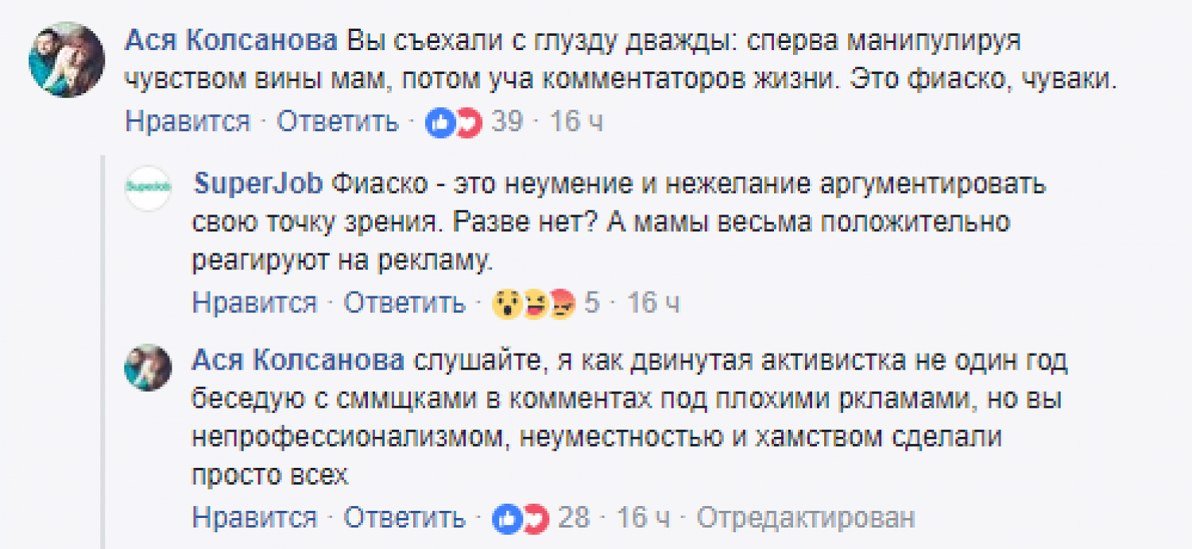Click the love reaction icon beside count 28
Screen dimensions: 1192x549
tap(535, 519)
